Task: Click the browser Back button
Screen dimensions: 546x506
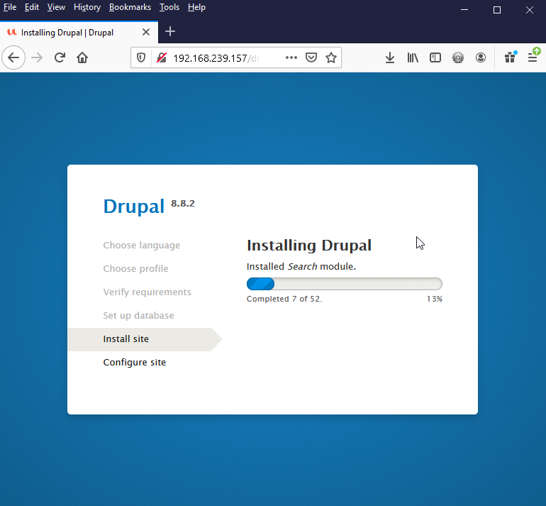Action: 13,58
